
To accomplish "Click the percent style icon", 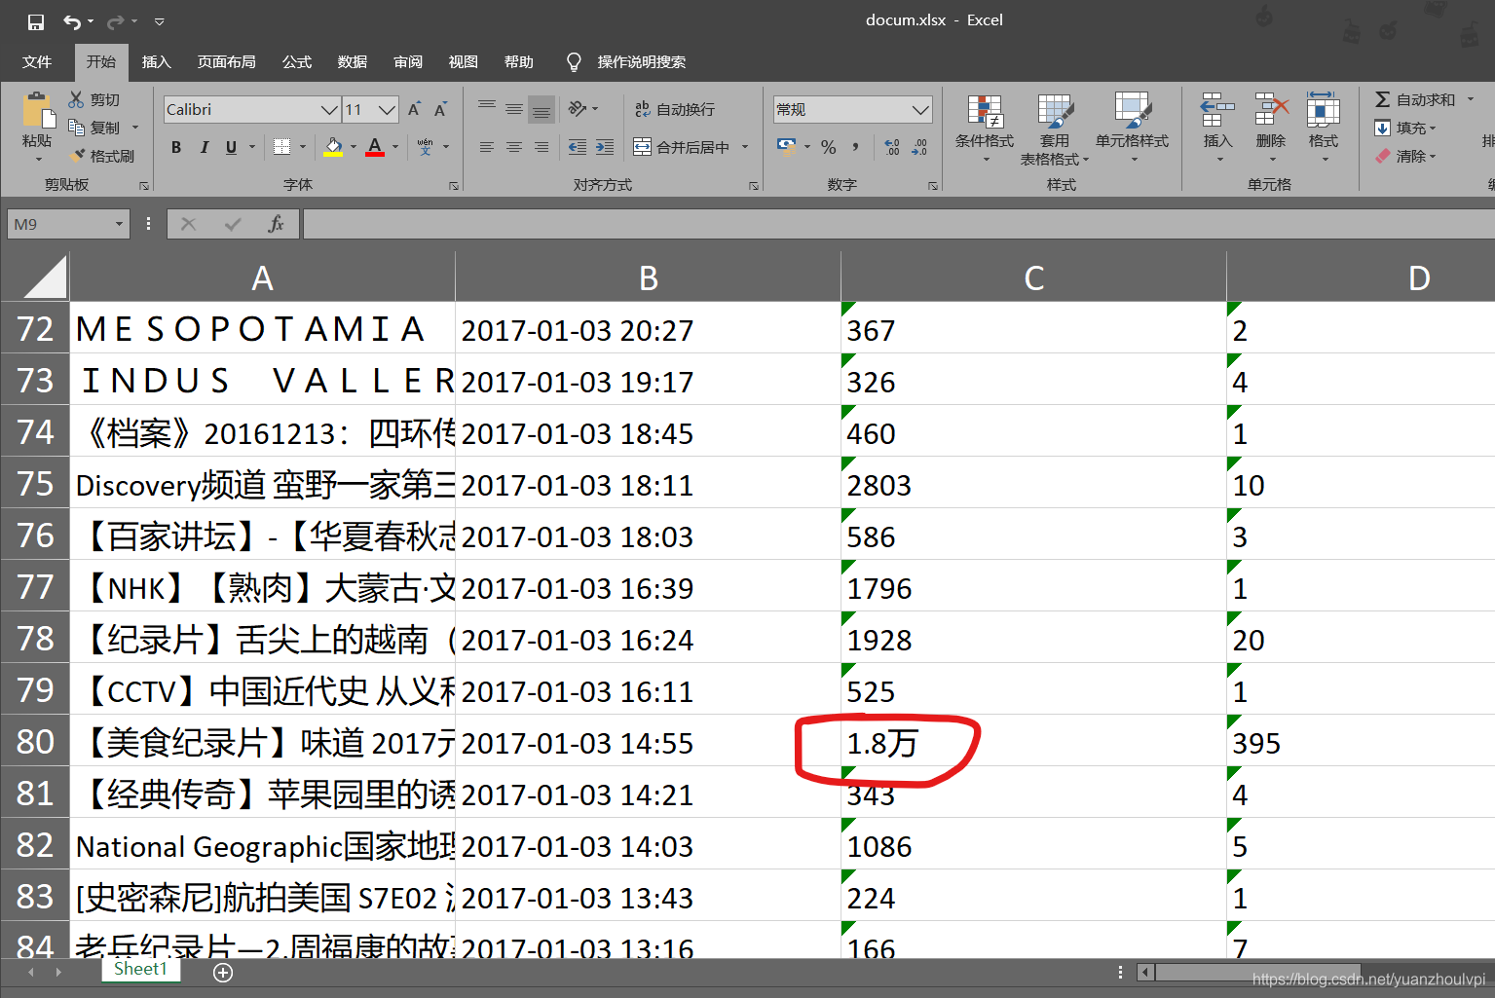I will (829, 147).
